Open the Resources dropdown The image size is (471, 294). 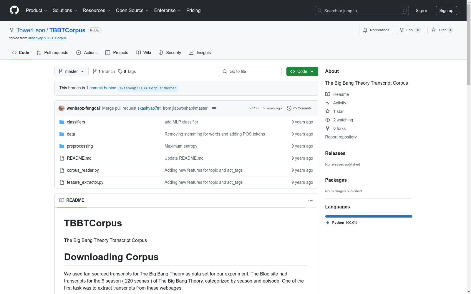click(96, 10)
